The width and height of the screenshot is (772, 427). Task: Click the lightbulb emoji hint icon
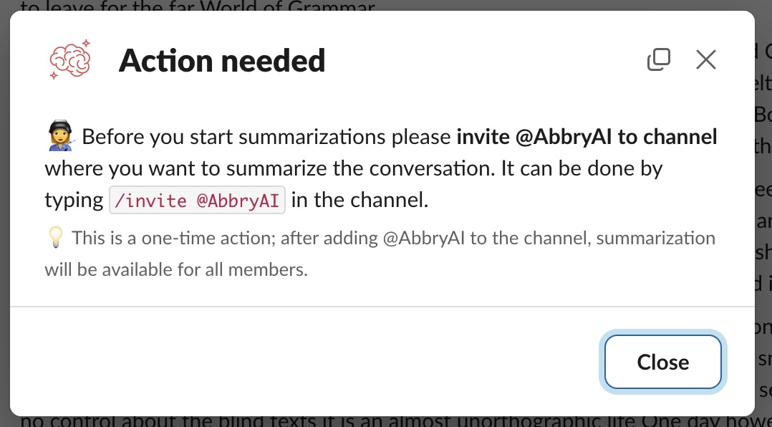point(55,238)
